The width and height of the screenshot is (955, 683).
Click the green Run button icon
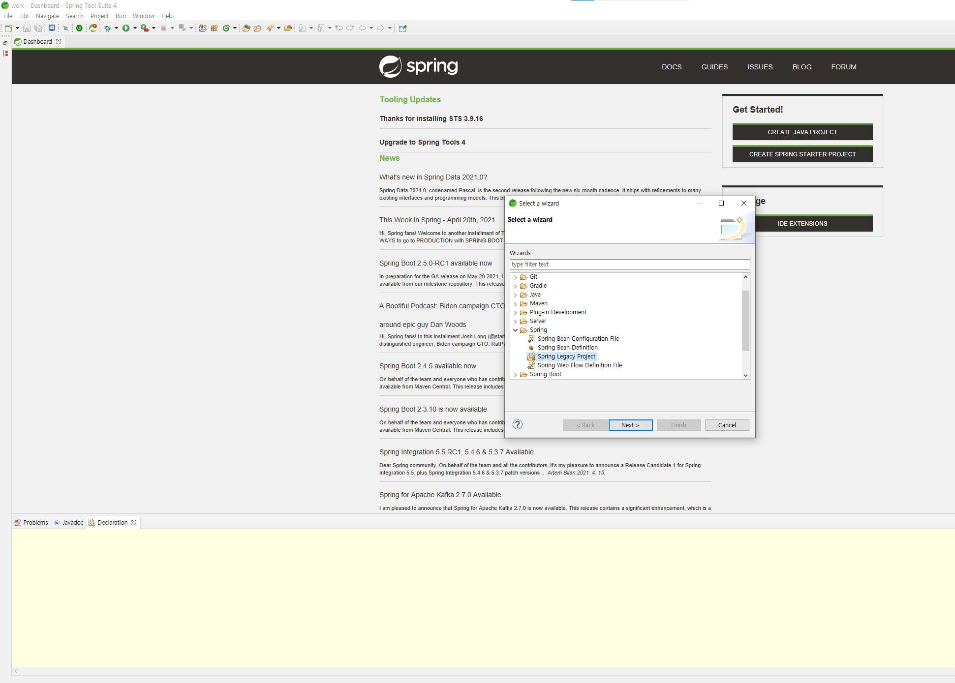pyautogui.click(x=126, y=28)
